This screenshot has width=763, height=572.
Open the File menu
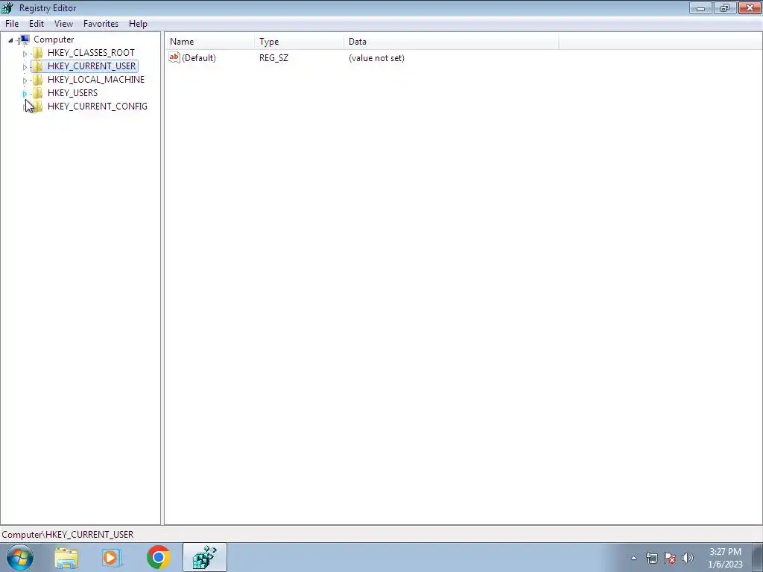(x=12, y=23)
